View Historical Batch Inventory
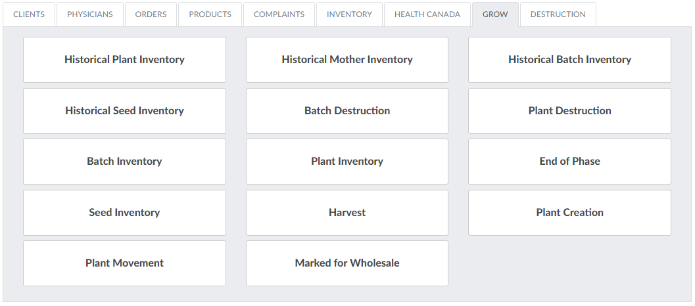The width and height of the screenshot is (695, 306). click(569, 60)
